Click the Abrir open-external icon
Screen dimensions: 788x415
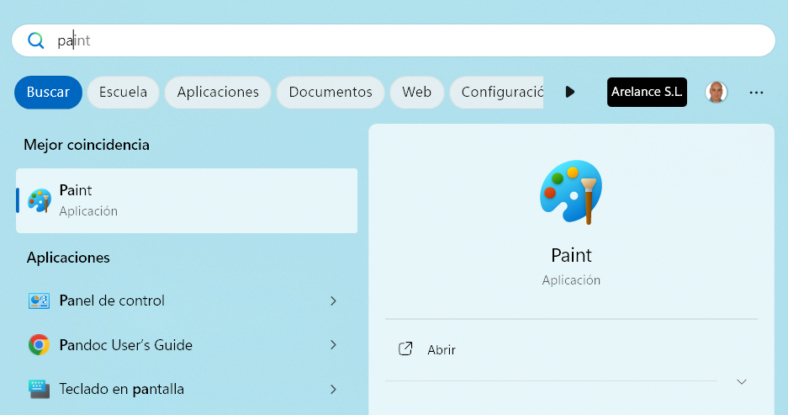pyautogui.click(x=405, y=349)
